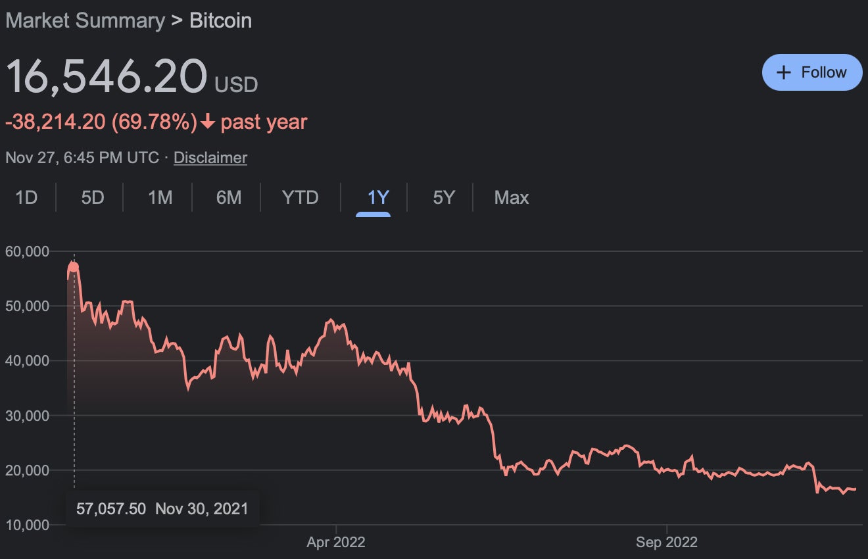868x559 pixels.
Task: Switch to the 6M range tab
Action: [x=228, y=197]
